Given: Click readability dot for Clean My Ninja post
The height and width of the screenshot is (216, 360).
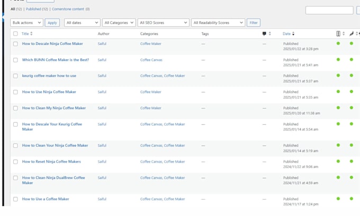Looking at the screenshot, I should (352, 108).
